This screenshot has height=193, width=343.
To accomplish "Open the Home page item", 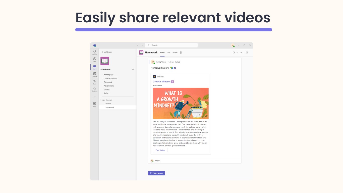I will tap(109, 75).
